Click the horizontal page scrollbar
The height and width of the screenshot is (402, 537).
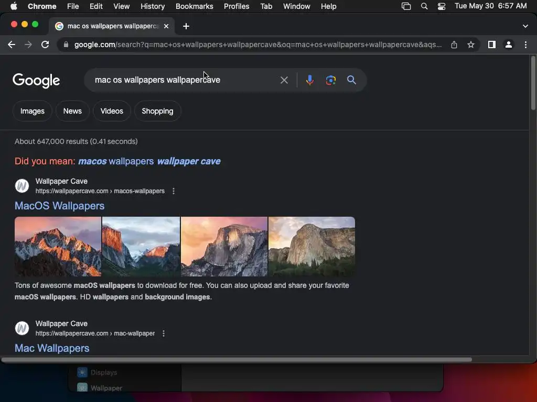[237, 359]
